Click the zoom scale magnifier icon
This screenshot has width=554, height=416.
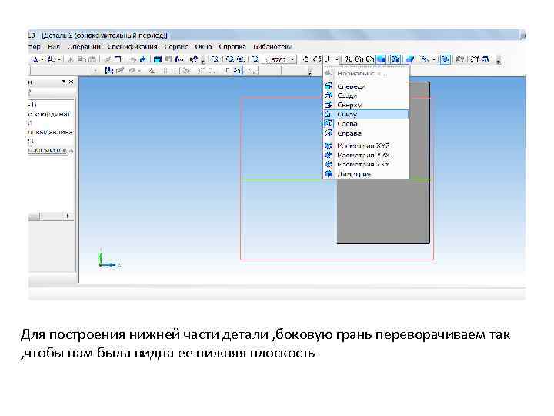[255, 59]
